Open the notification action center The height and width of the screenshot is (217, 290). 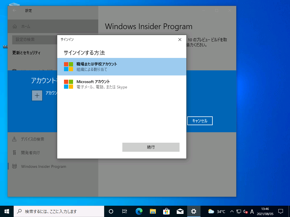tap(281, 211)
